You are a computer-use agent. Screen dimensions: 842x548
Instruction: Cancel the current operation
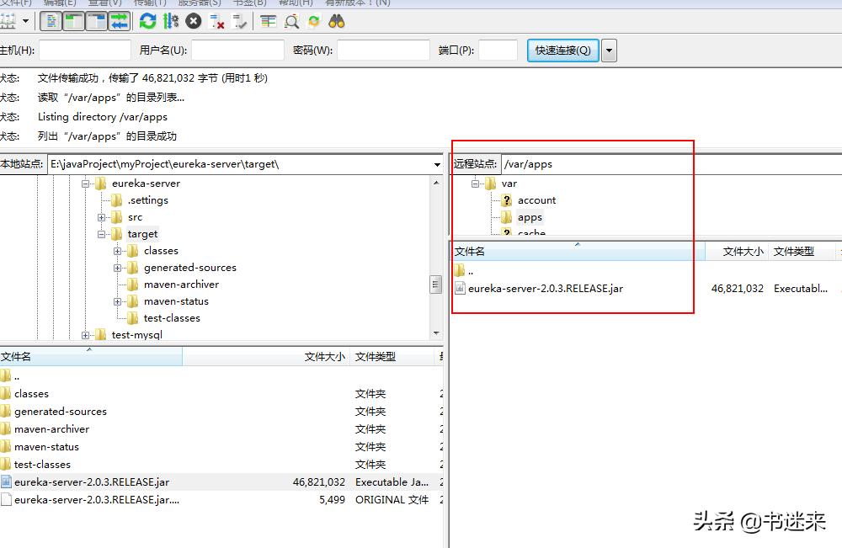[194, 22]
